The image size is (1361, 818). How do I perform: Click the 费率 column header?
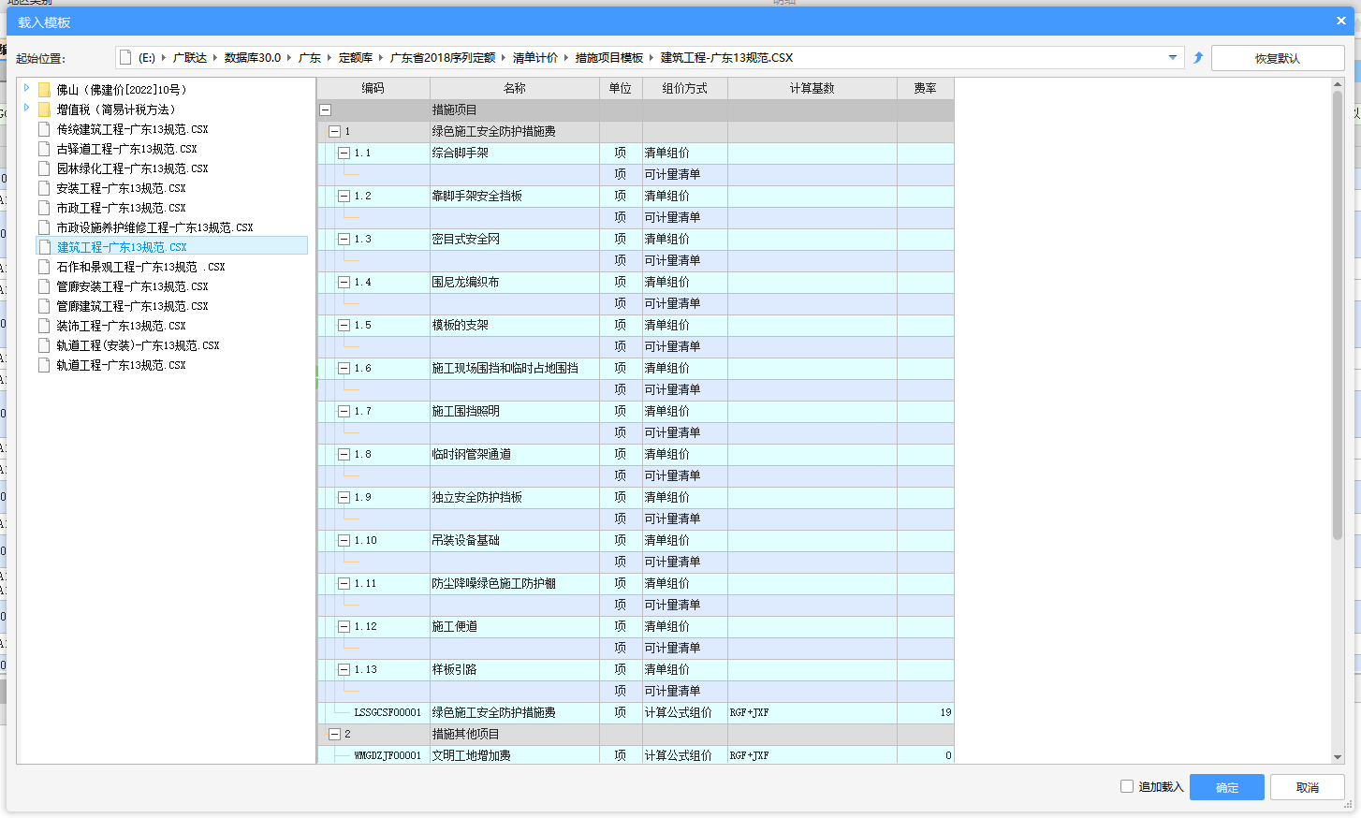point(926,88)
